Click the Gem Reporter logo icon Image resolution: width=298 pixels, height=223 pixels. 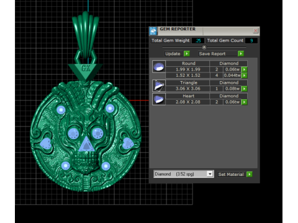[153, 31]
